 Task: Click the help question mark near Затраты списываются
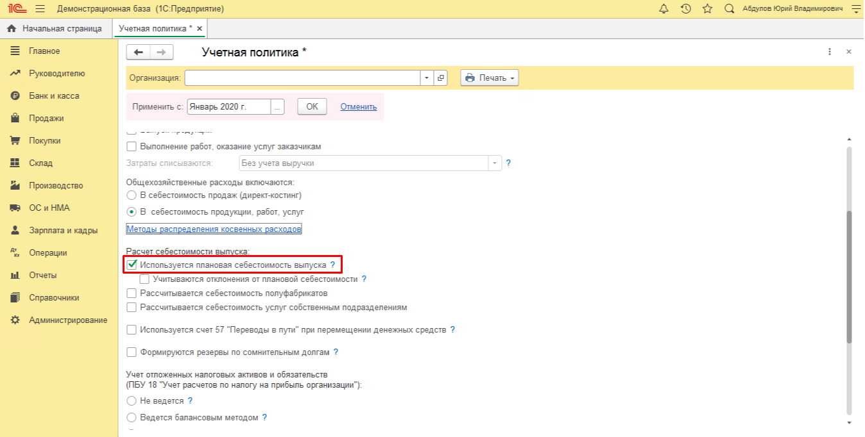click(508, 163)
